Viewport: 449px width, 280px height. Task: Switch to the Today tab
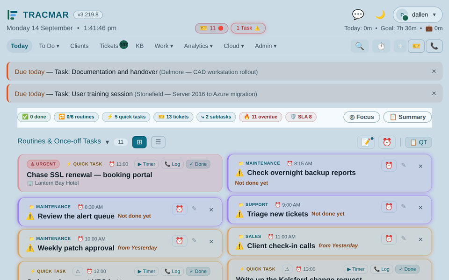[20, 46]
